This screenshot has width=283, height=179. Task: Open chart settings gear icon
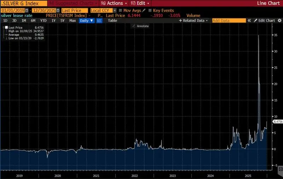click(x=279, y=20)
